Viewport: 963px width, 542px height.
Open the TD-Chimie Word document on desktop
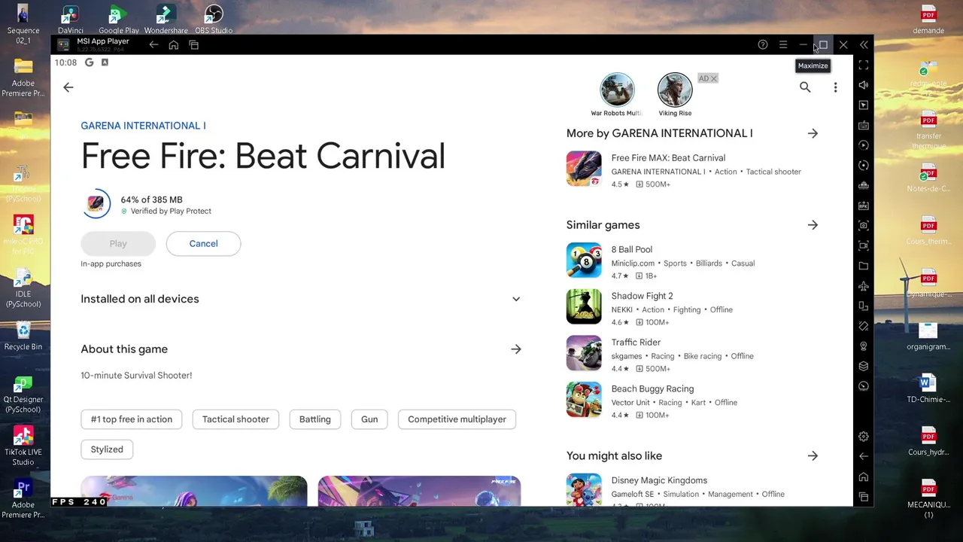click(928, 388)
